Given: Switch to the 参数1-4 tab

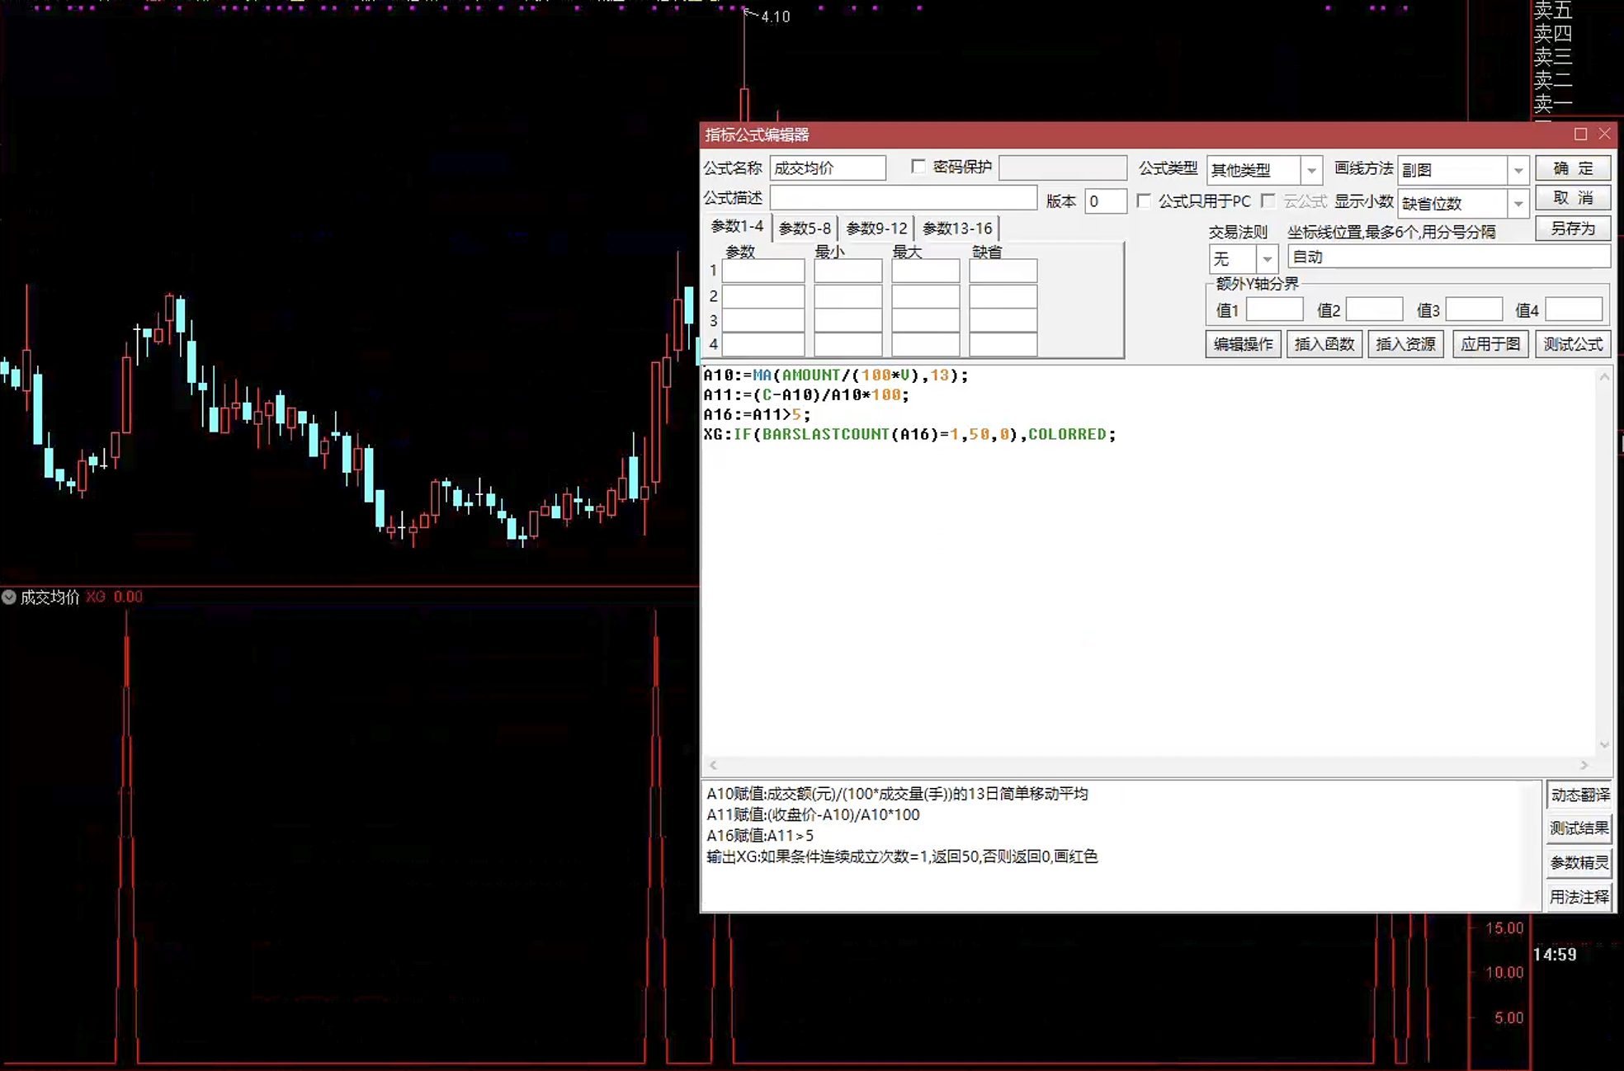Looking at the screenshot, I should click(737, 226).
